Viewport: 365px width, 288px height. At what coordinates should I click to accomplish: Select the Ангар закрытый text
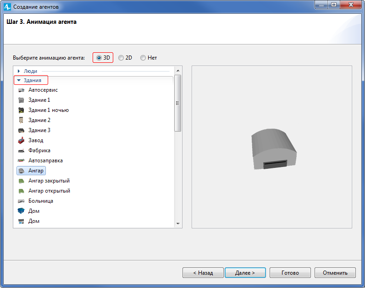[49, 181]
